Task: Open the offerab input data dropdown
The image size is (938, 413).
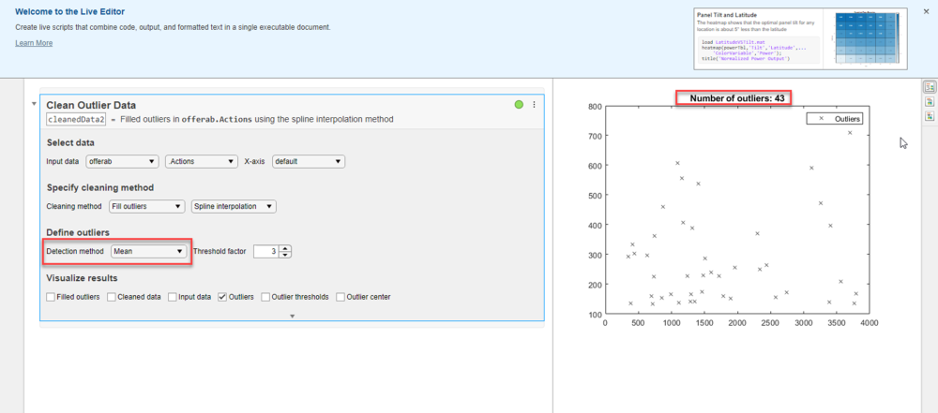Action: [x=120, y=161]
